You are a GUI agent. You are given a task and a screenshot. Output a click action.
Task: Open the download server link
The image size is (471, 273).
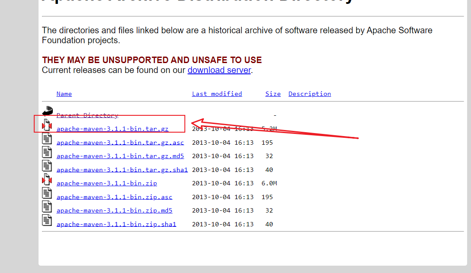219,70
